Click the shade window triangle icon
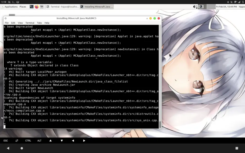Image resolution: width=245 pixels, height=153 pixels. (147, 18)
